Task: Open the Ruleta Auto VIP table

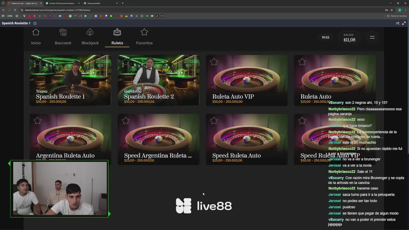Action: tap(247, 80)
